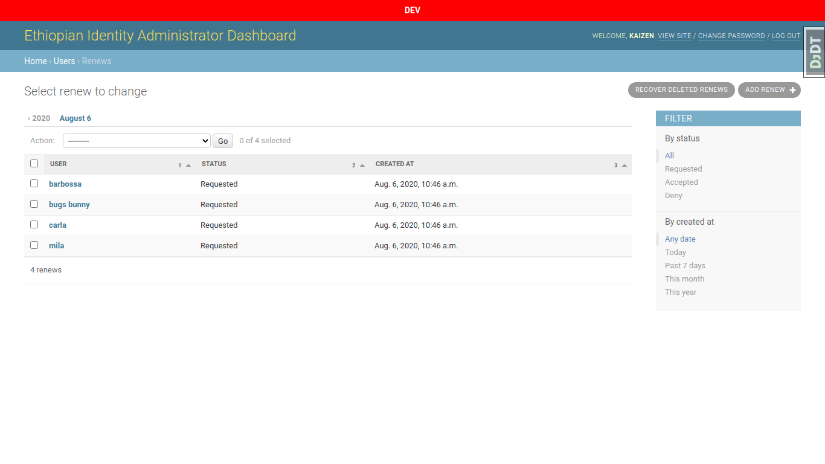Open carla renew record

coord(57,225)
